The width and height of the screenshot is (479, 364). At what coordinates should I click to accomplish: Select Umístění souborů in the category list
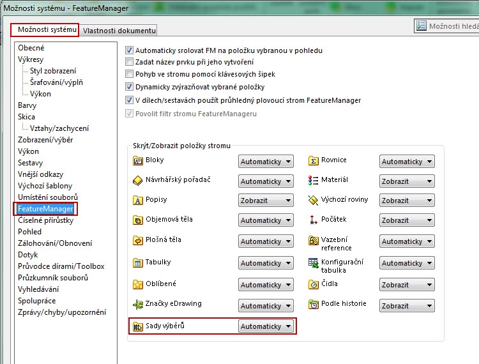pyautogui.click(x=48, y=197)
